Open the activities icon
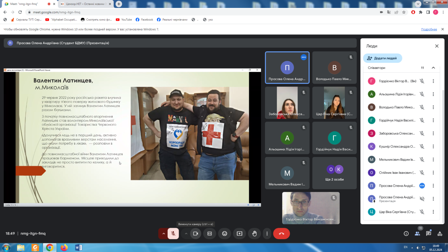 (x=440, y=234)
